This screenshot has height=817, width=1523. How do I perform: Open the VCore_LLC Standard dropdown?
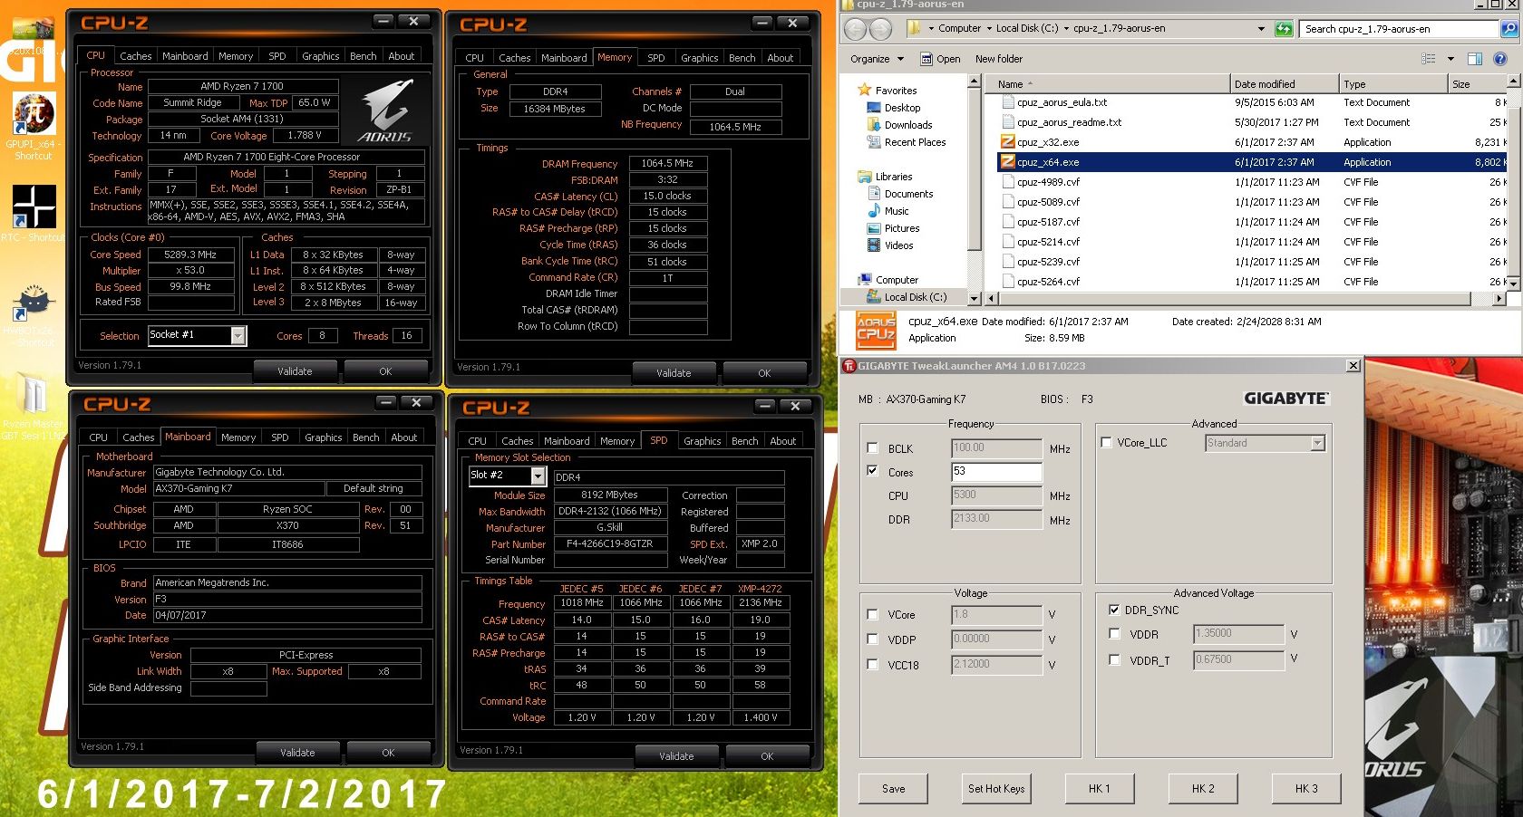coord(1318,443)
